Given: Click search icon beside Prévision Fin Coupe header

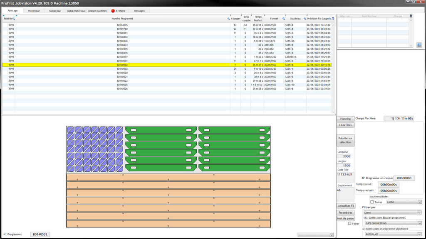Looking at the screenshot, I should click(330, 19).
